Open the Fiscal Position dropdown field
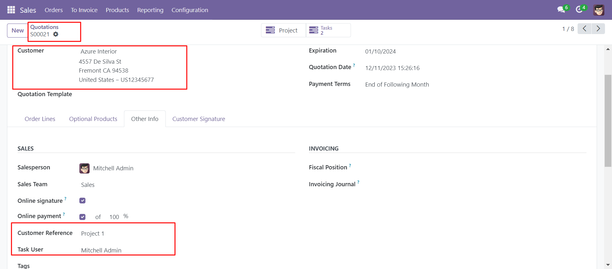This screenshot has width=612, height=269. (475, 167)
